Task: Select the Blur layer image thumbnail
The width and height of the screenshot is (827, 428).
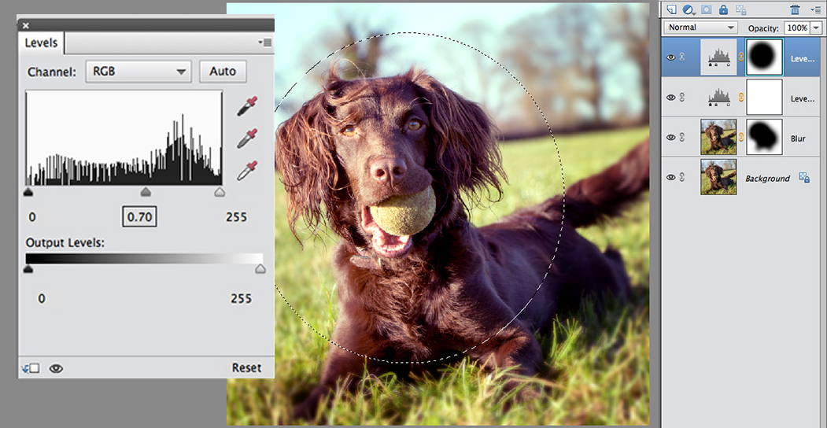Action: [718, 137]
